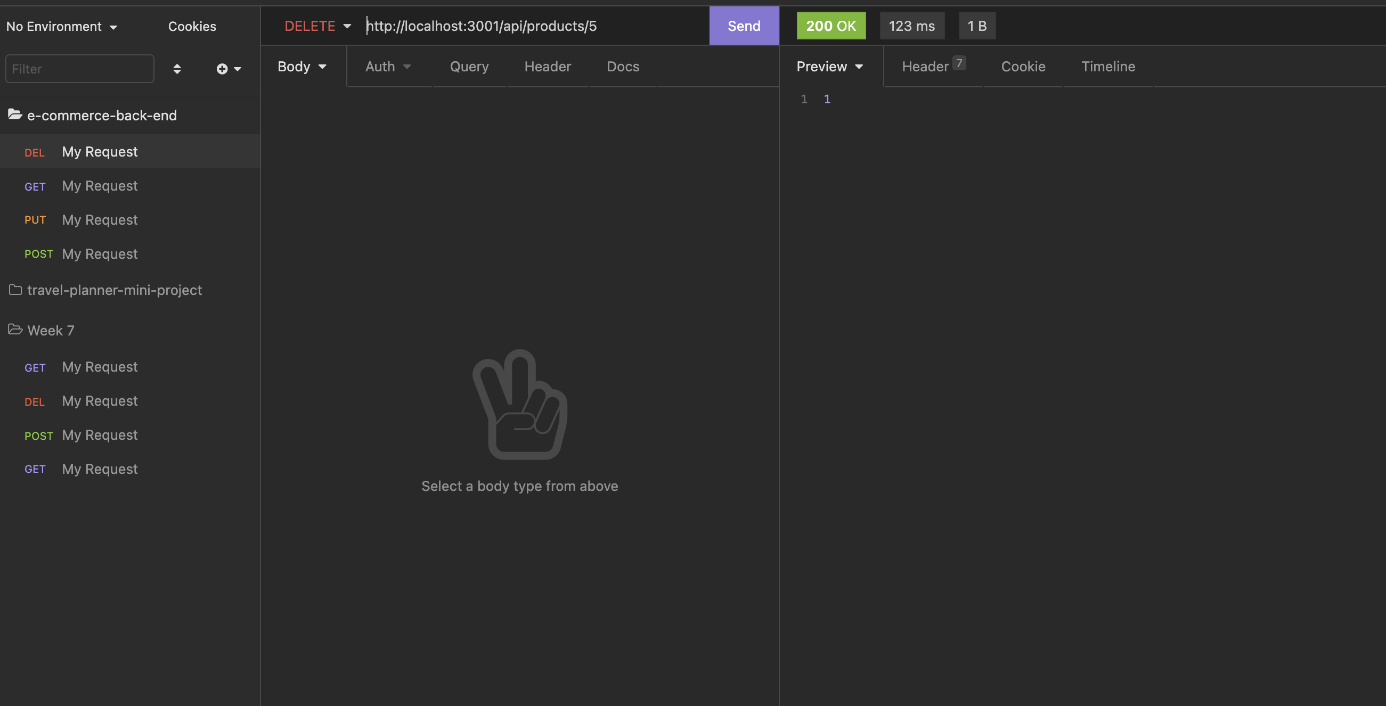
Task: Click the request Filter input field
Action: (x=79, y=69)
